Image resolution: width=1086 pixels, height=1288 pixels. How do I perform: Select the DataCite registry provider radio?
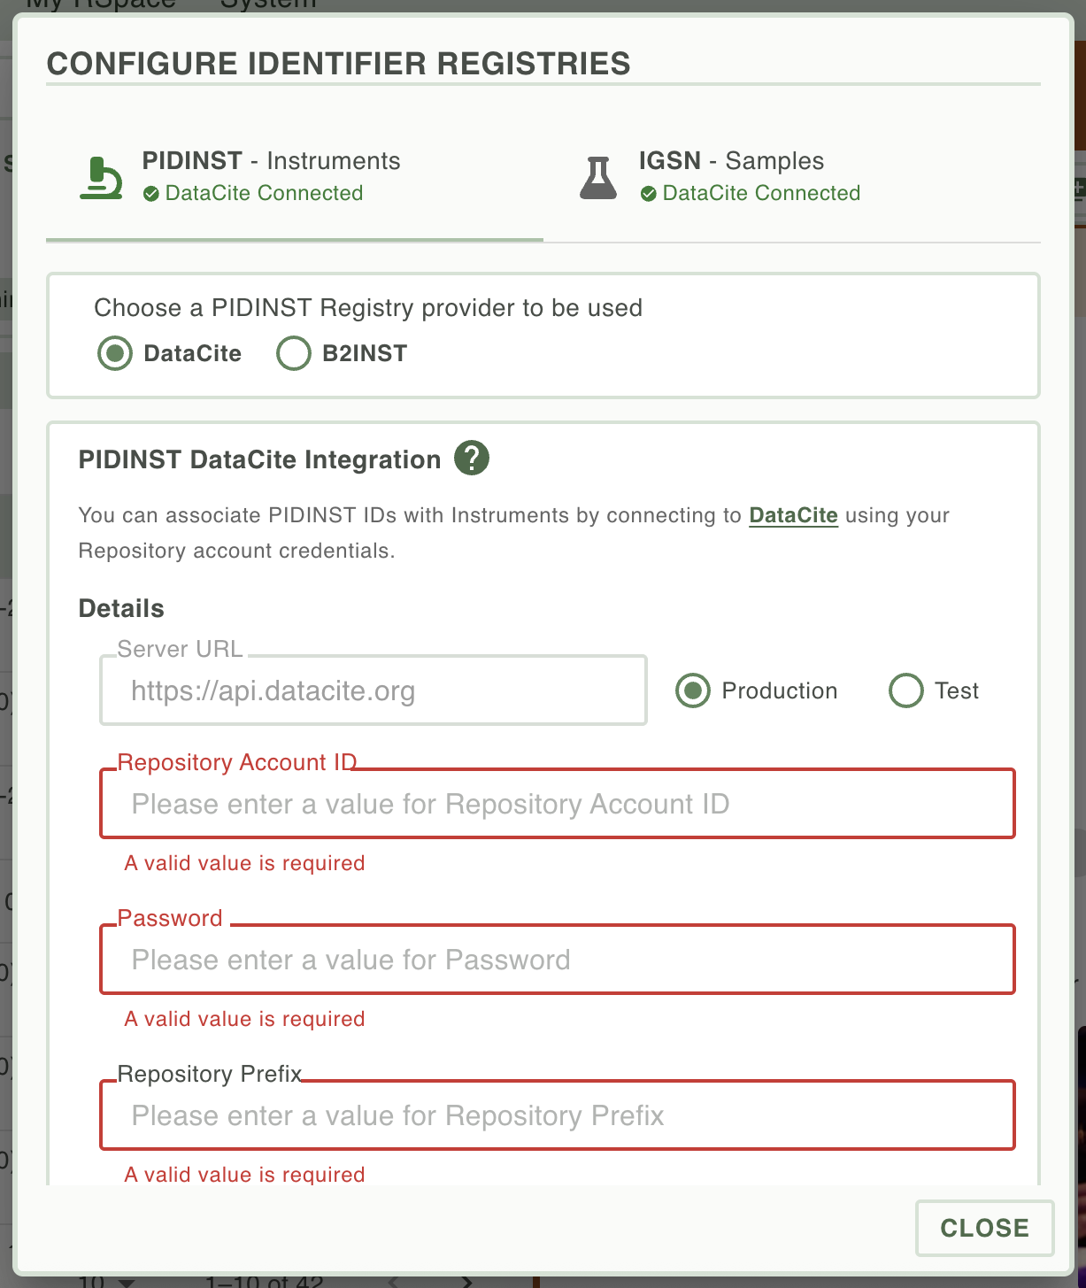point(115,353)
